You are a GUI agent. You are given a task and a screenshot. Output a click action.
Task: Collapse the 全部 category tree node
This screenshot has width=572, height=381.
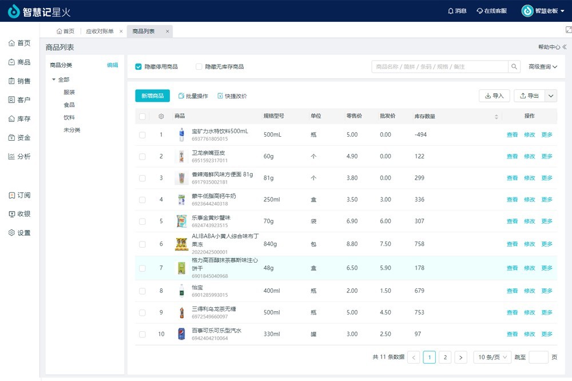click(x=54, y=80)
